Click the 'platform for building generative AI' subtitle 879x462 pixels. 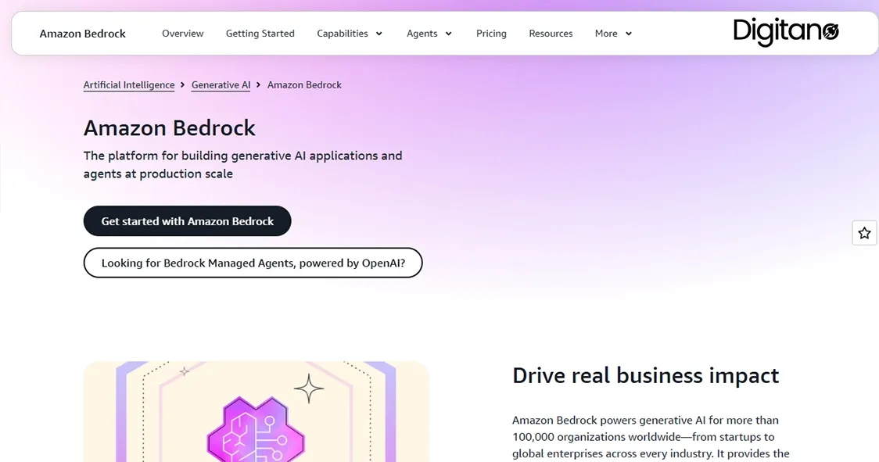tap(242, 164)
